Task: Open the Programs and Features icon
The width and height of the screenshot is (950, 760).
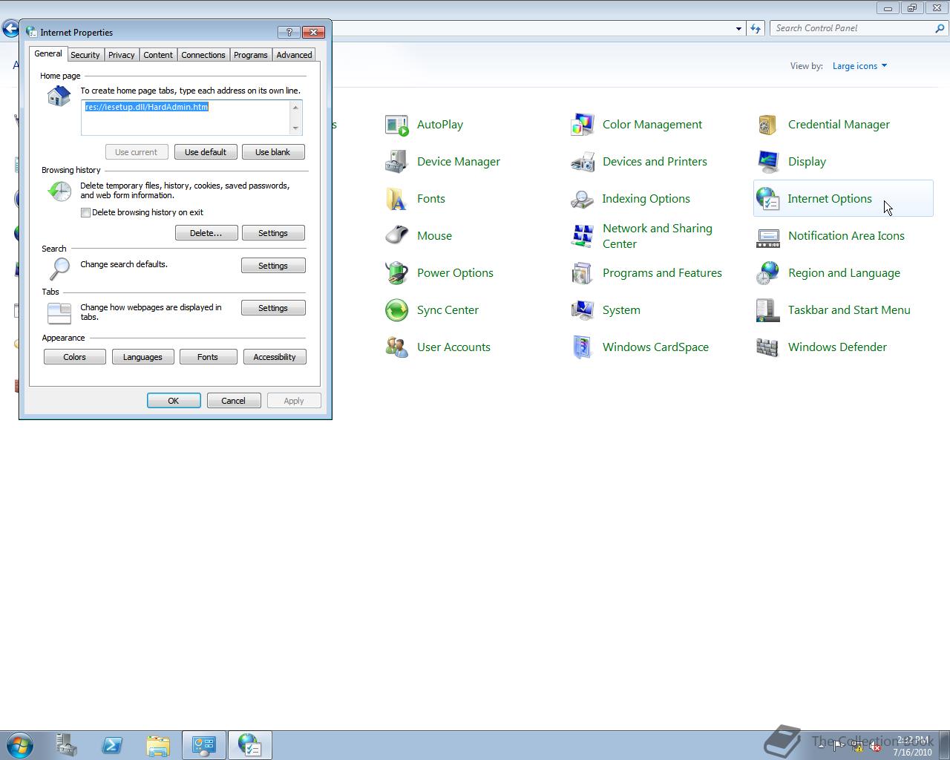Action: point(583,273)
